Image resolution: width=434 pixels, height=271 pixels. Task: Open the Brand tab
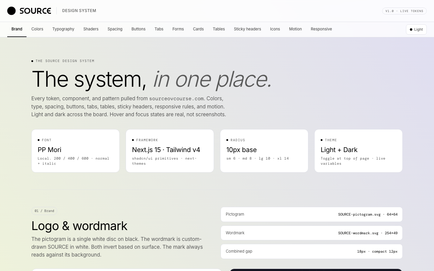point(17,29)
